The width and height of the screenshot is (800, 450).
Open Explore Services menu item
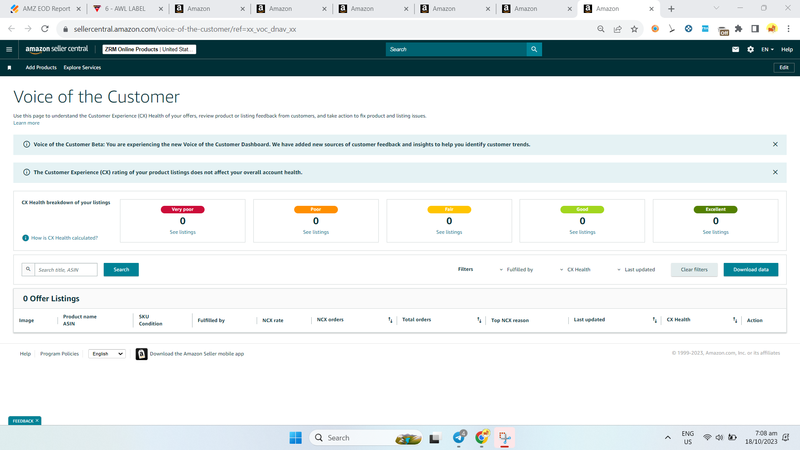82,67
